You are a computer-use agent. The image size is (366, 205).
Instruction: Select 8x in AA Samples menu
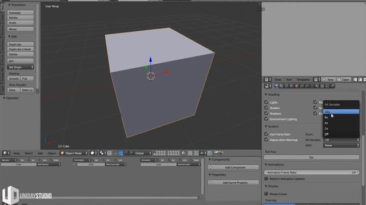tap(341, 117)
